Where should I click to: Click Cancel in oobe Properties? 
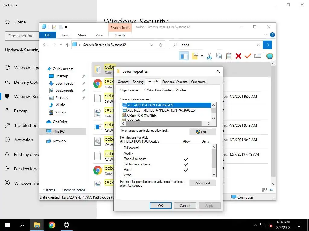coord(185,206)
